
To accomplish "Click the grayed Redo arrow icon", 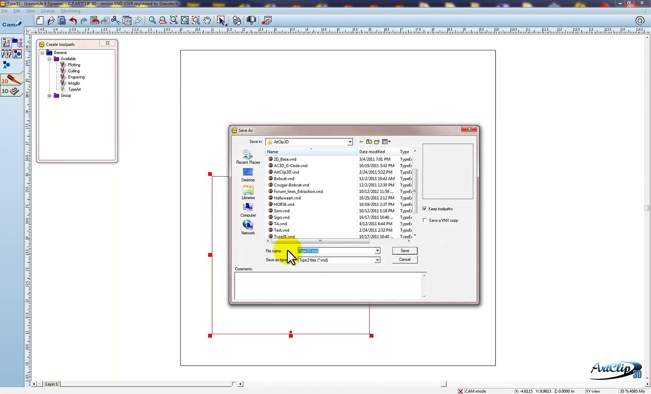I will point(84,20).
